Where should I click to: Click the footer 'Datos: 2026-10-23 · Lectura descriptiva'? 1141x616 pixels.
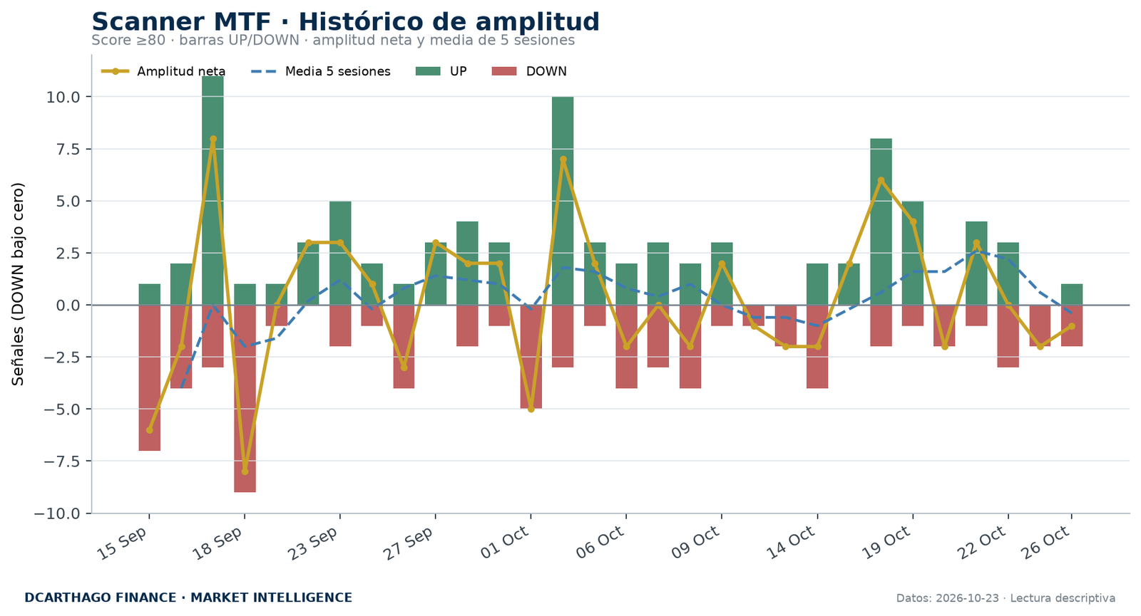[1006, 598]
